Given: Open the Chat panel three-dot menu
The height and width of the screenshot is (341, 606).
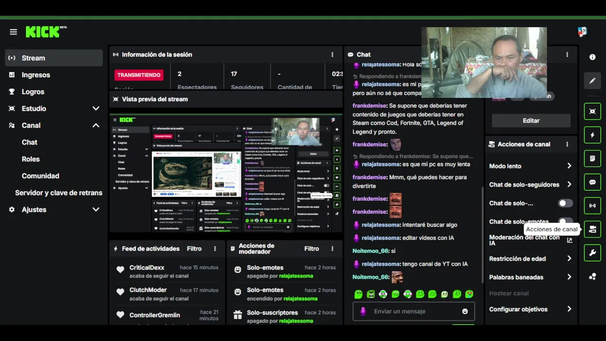Looking at the screenshot, I should 567,54.
